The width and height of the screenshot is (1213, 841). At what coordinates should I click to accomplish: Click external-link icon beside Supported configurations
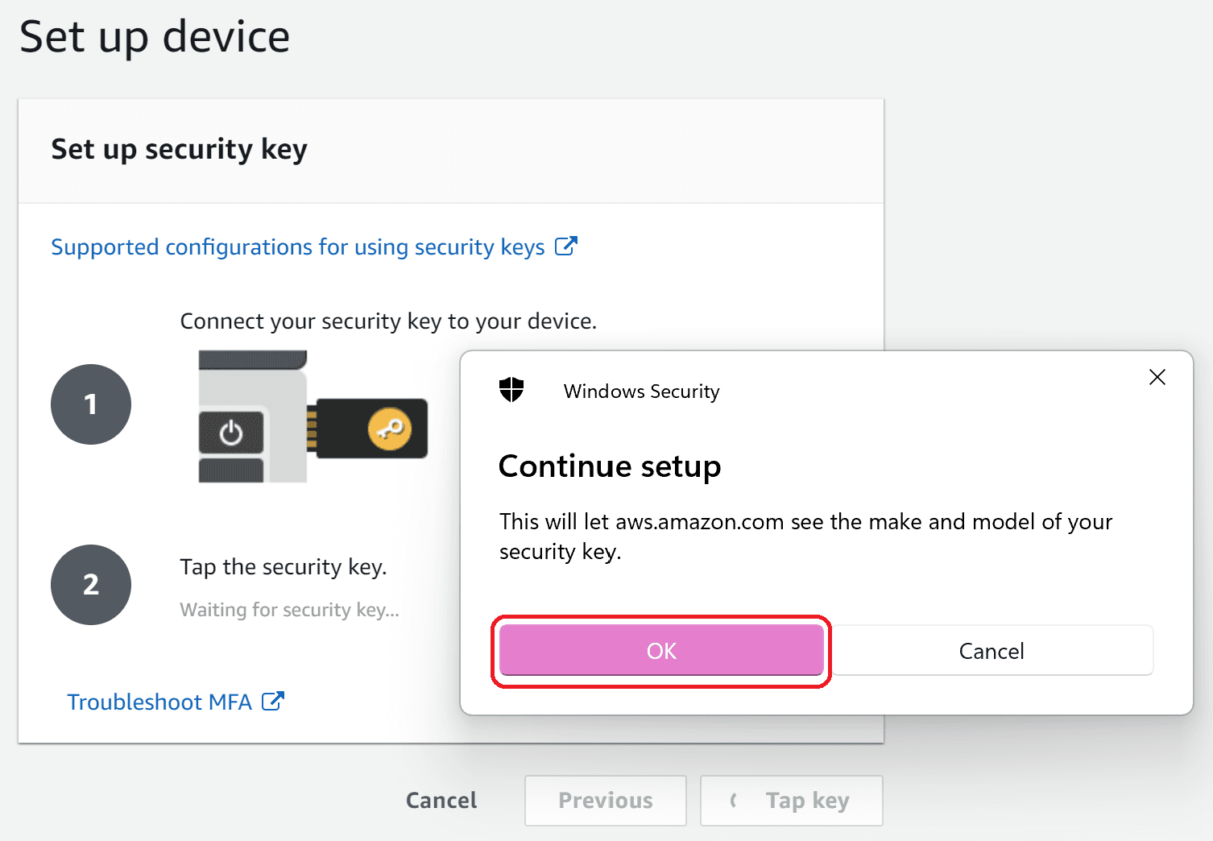pyautogui.click(x=566, y=246)
